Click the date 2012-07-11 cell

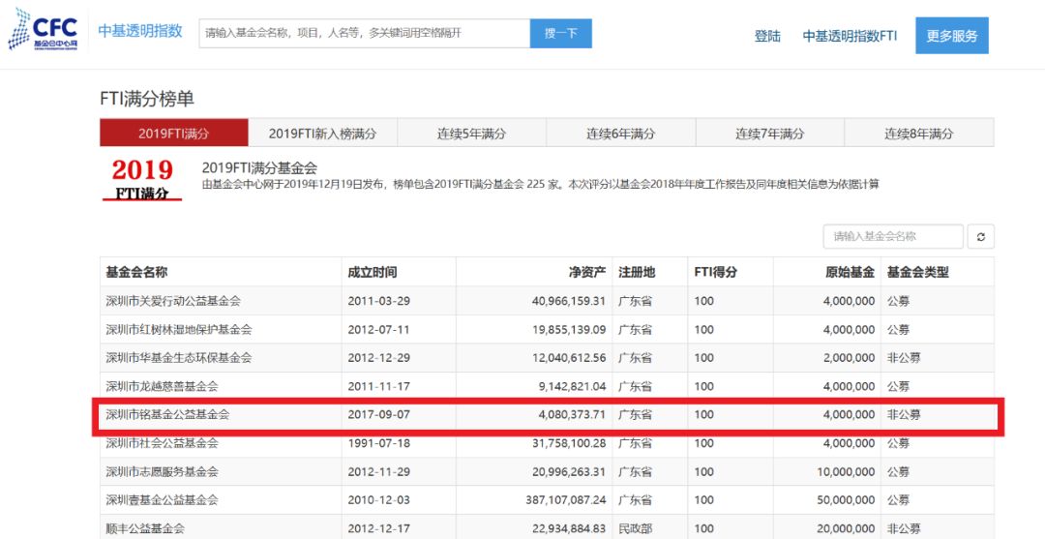click(378, 330)
